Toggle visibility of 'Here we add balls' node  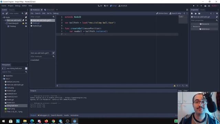[26, 20]
